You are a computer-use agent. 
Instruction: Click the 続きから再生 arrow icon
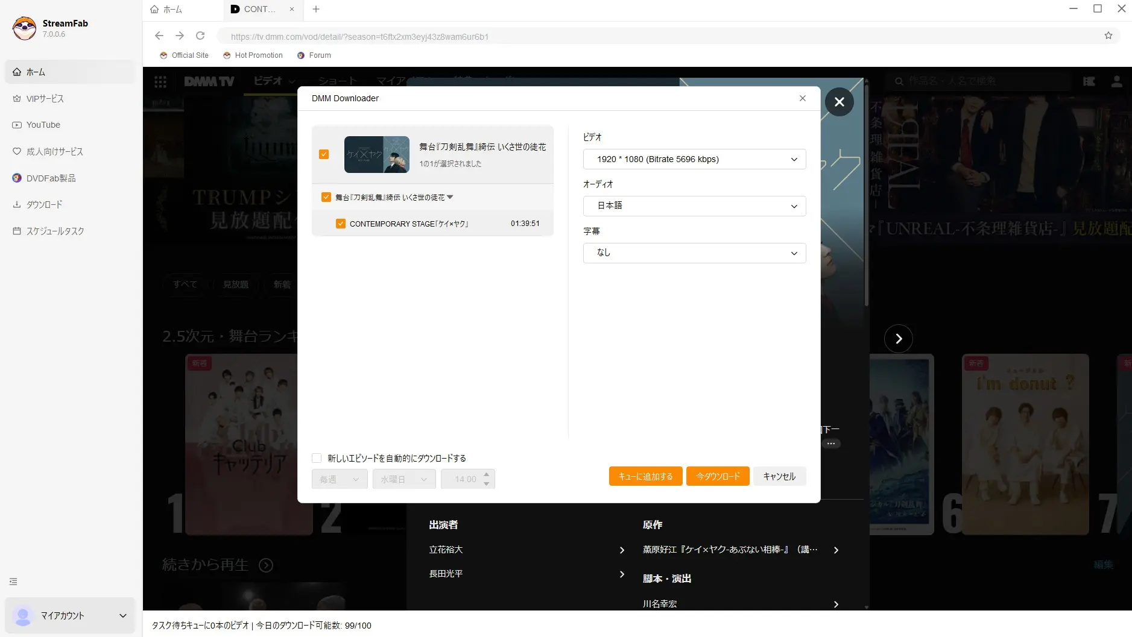click(x=266, y=565)
